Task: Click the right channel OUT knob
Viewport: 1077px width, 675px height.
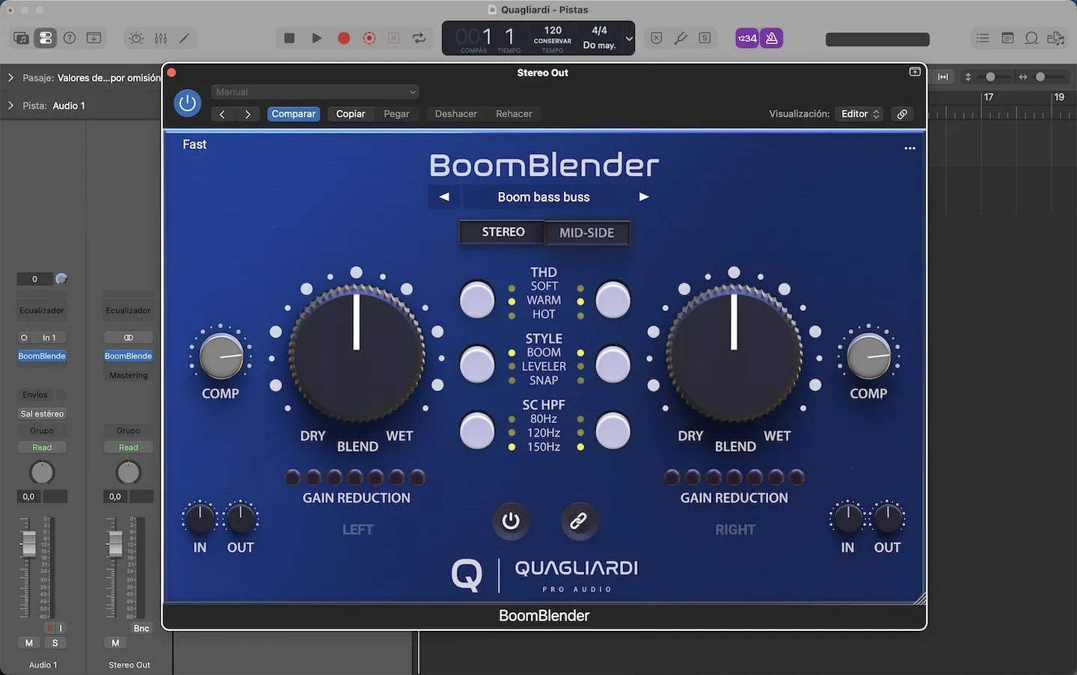Action: (x=888, y=517)
